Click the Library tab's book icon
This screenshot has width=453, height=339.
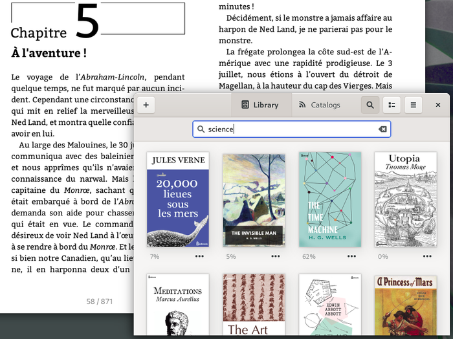(x=245, y=105)
